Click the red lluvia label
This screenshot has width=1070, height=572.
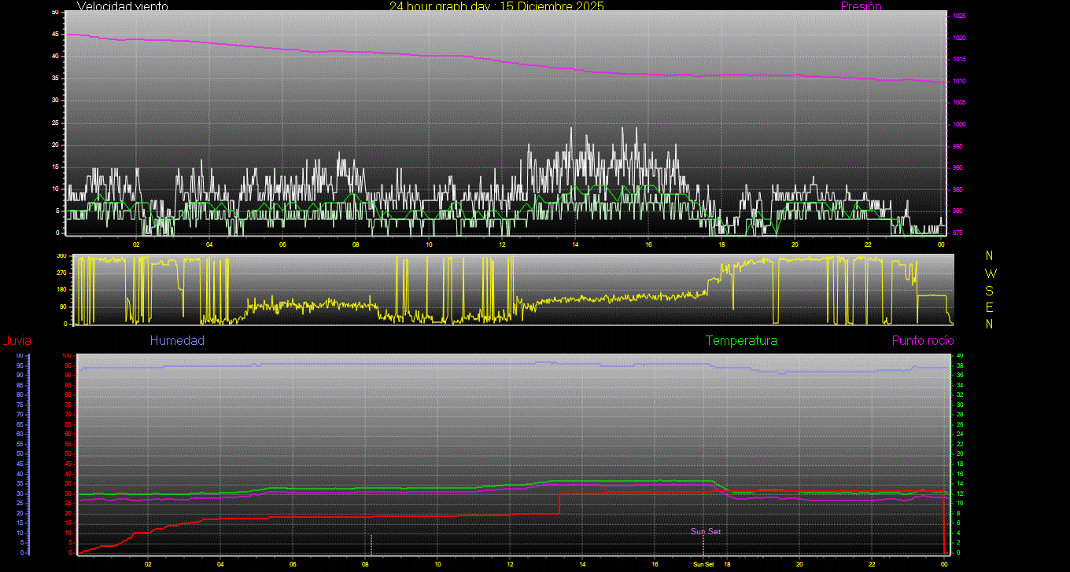(17, 340)
